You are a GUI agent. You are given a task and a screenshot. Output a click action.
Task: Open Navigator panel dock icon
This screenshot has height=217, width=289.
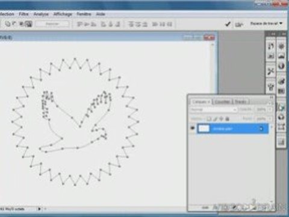click(x=281, y=46)
